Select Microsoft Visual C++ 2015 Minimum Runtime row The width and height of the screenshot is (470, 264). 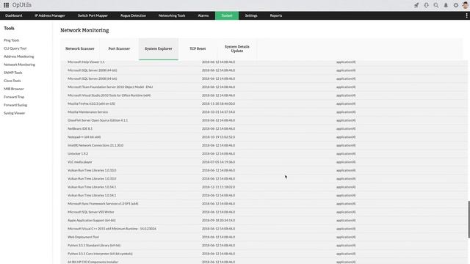point(264,229)
